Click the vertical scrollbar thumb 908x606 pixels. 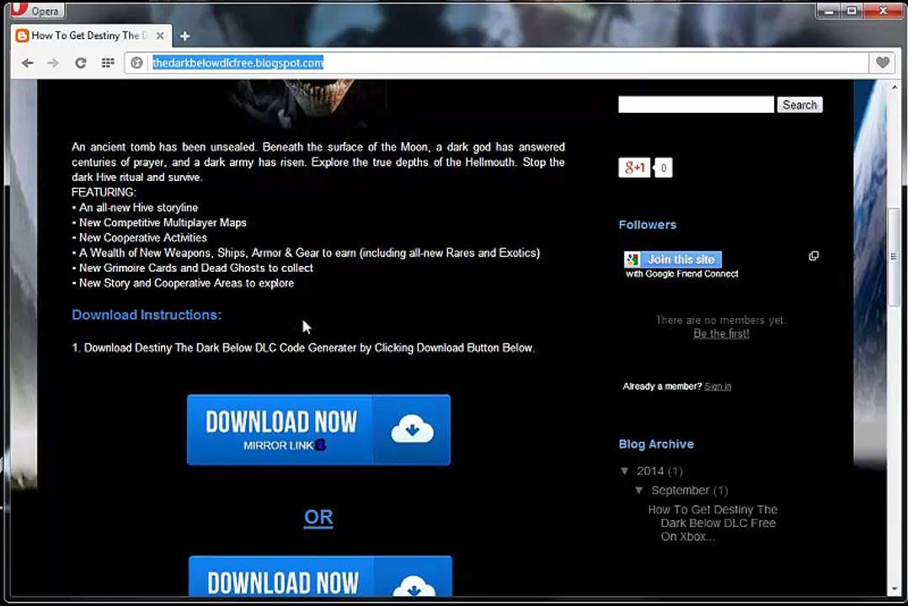[x=895, y=257]
